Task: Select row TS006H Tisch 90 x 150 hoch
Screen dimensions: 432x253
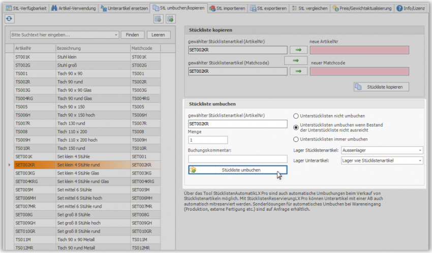Action: (87, 115)
